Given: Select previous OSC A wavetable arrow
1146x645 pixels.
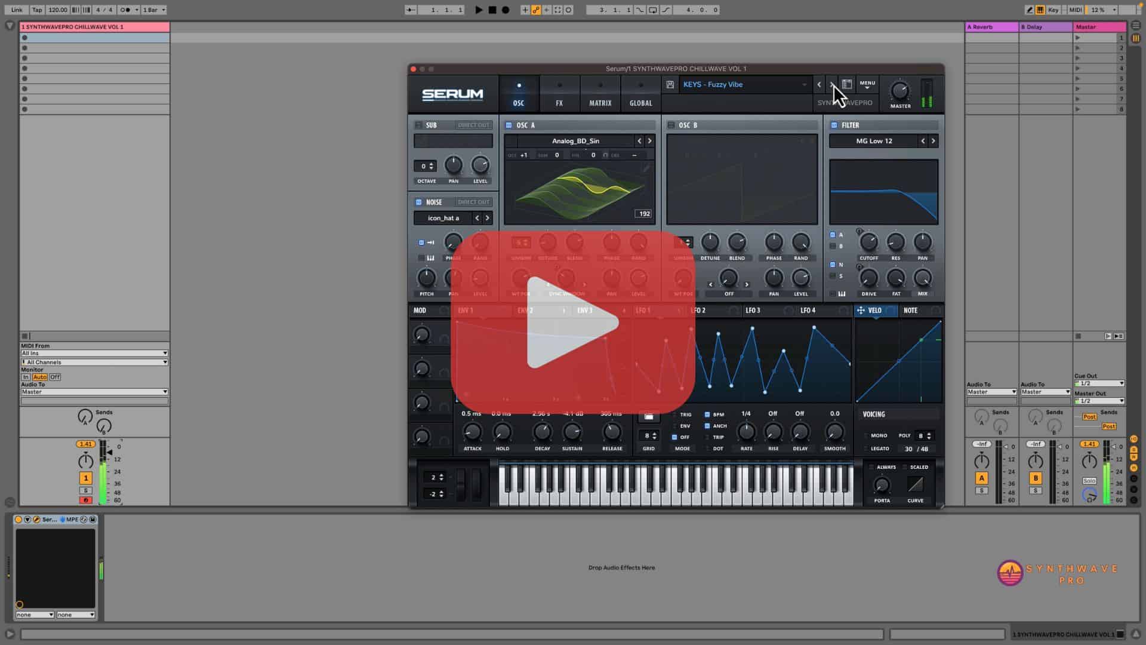Looking at the screenshot, I should [x=639, y=141].
